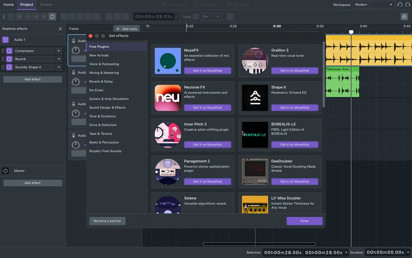The width and height of the screenshot is (412, 258).
Task: Click the zoom out magnifier icon
Action: [89, 17]
